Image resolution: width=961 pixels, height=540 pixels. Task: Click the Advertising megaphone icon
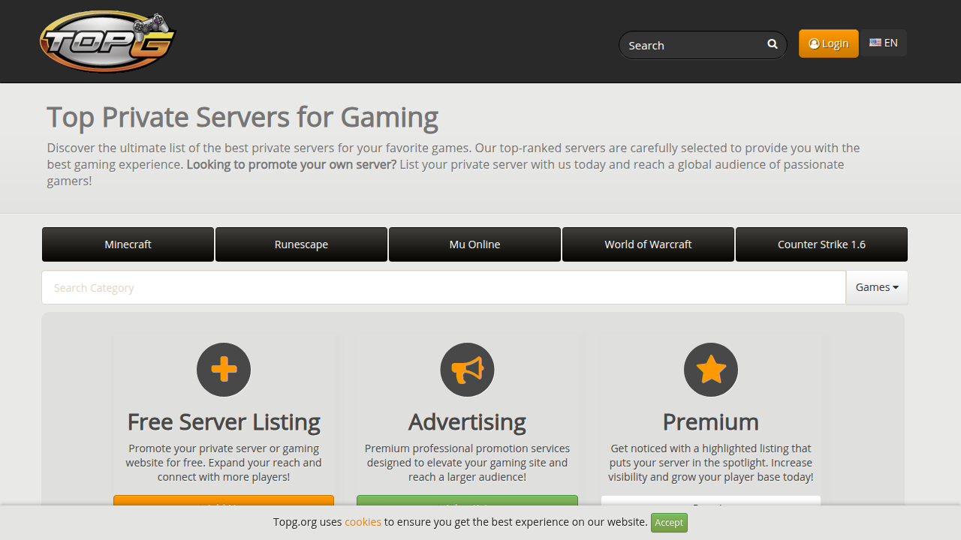click(467, 370)
